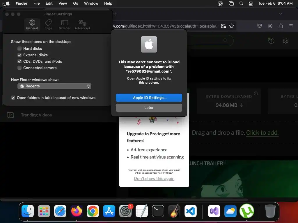This screenshot has width=298, height=223.
Task: Open the Pocket save icon in Firefox
Action: [259, 26]
